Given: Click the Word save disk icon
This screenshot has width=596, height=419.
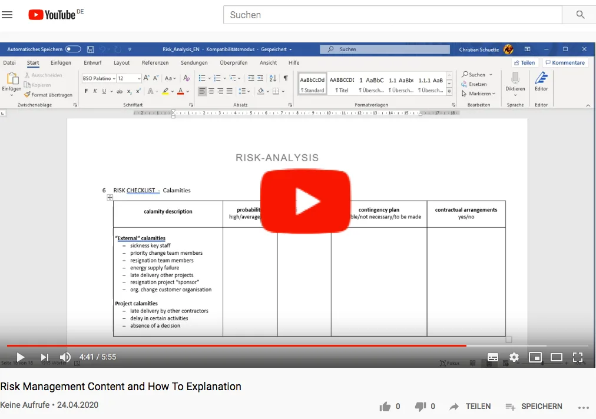Looking at the screenshot, I should (x=91, y=49).
